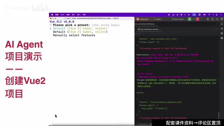Click the get_terminal_full_text action text
The image size is (224, 126).
(x=164, y=39)
